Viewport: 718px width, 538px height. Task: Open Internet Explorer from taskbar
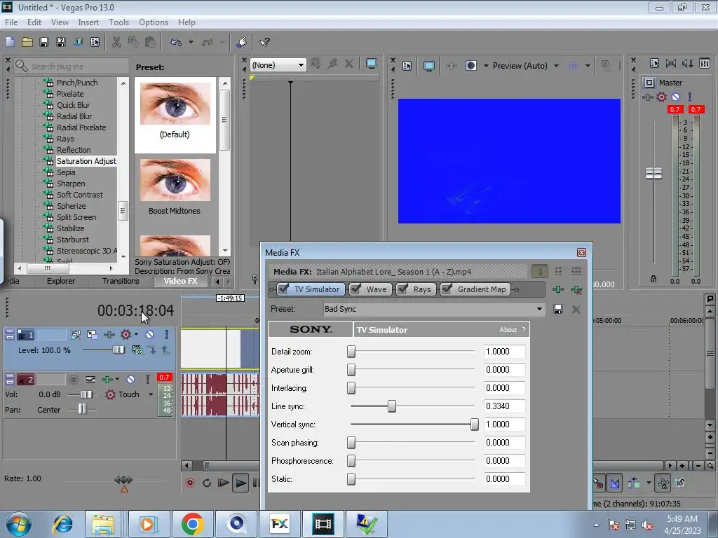pyautogui.click(x=62, y=524)
